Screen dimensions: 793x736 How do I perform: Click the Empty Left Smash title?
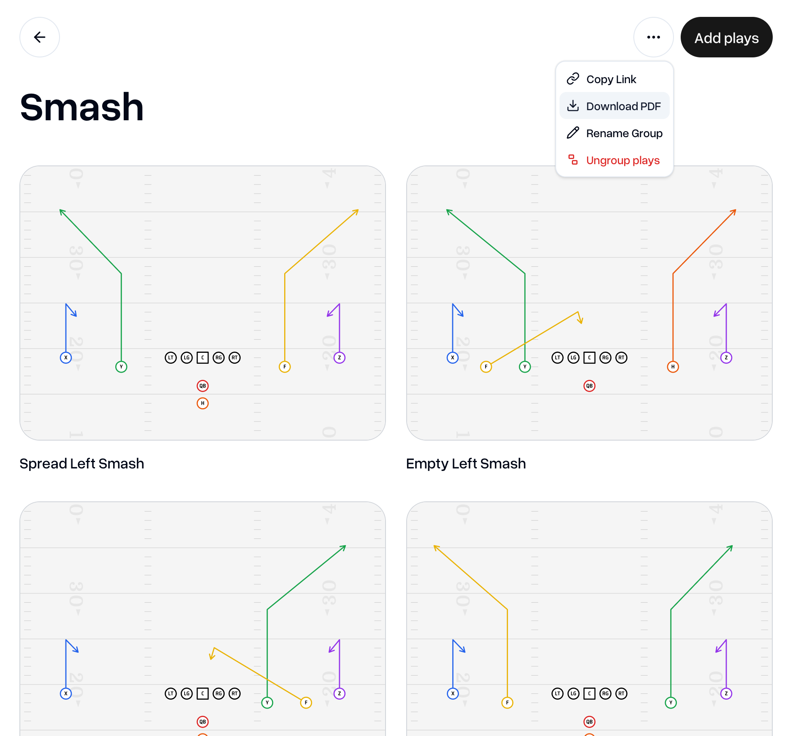coord(466,463)
